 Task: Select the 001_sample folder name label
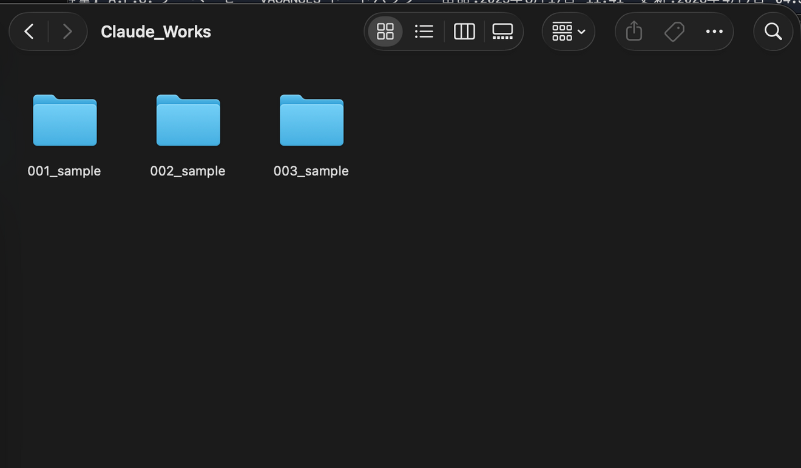[64, 171]
